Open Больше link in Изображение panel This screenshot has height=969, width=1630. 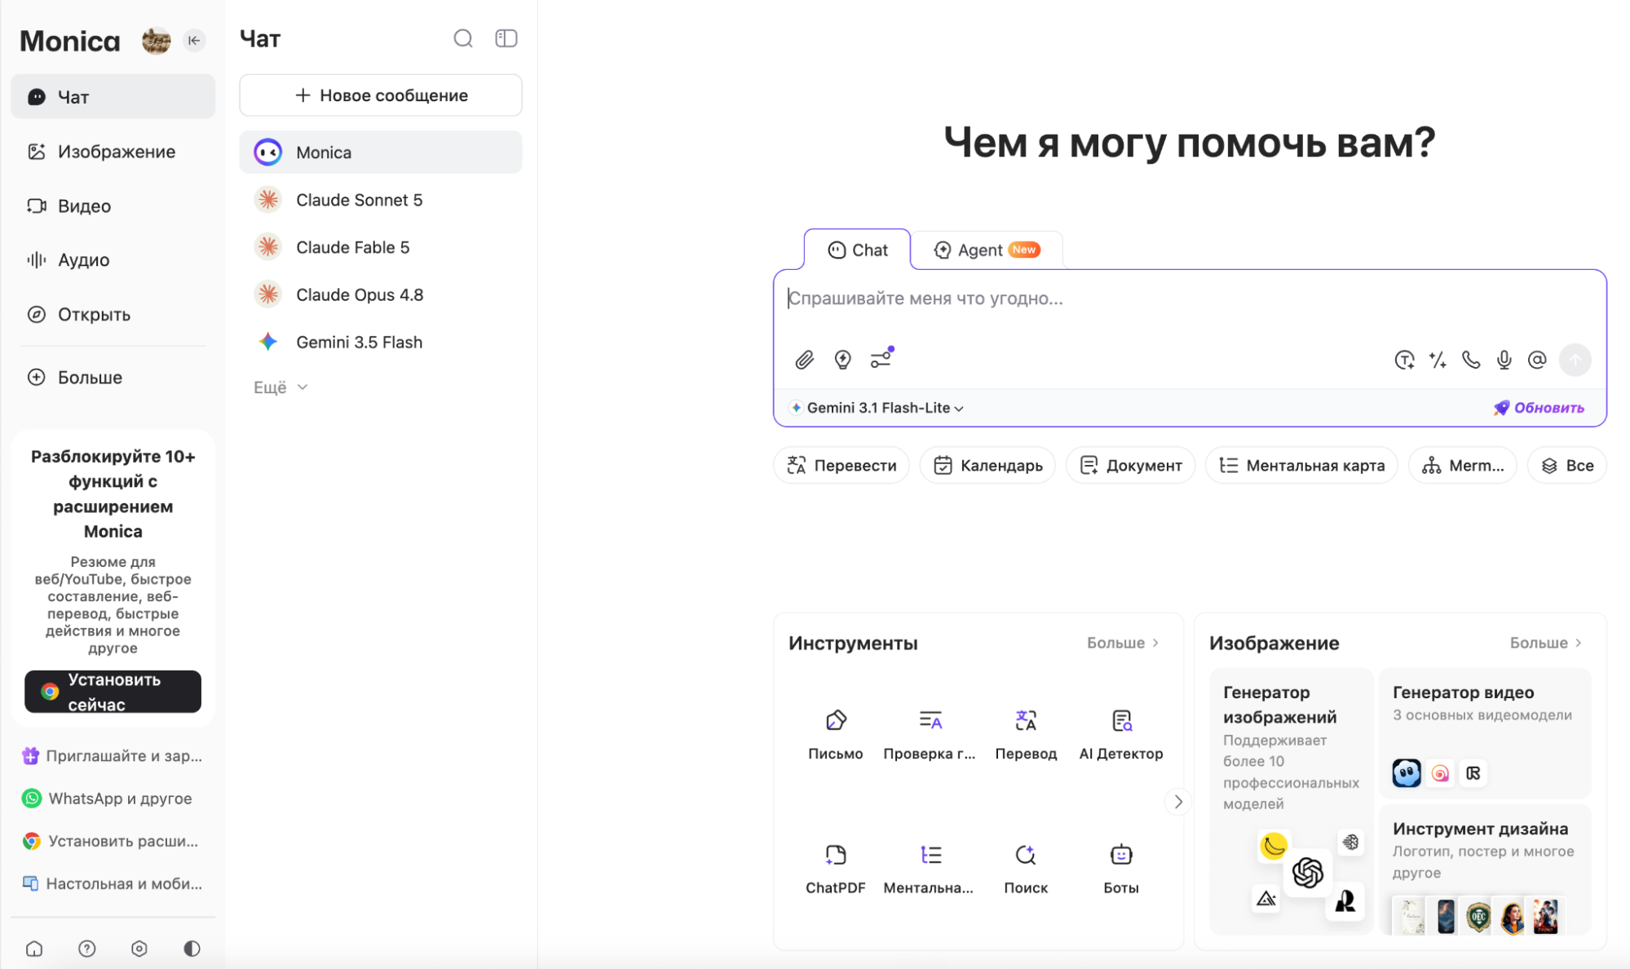point(1546,643)
